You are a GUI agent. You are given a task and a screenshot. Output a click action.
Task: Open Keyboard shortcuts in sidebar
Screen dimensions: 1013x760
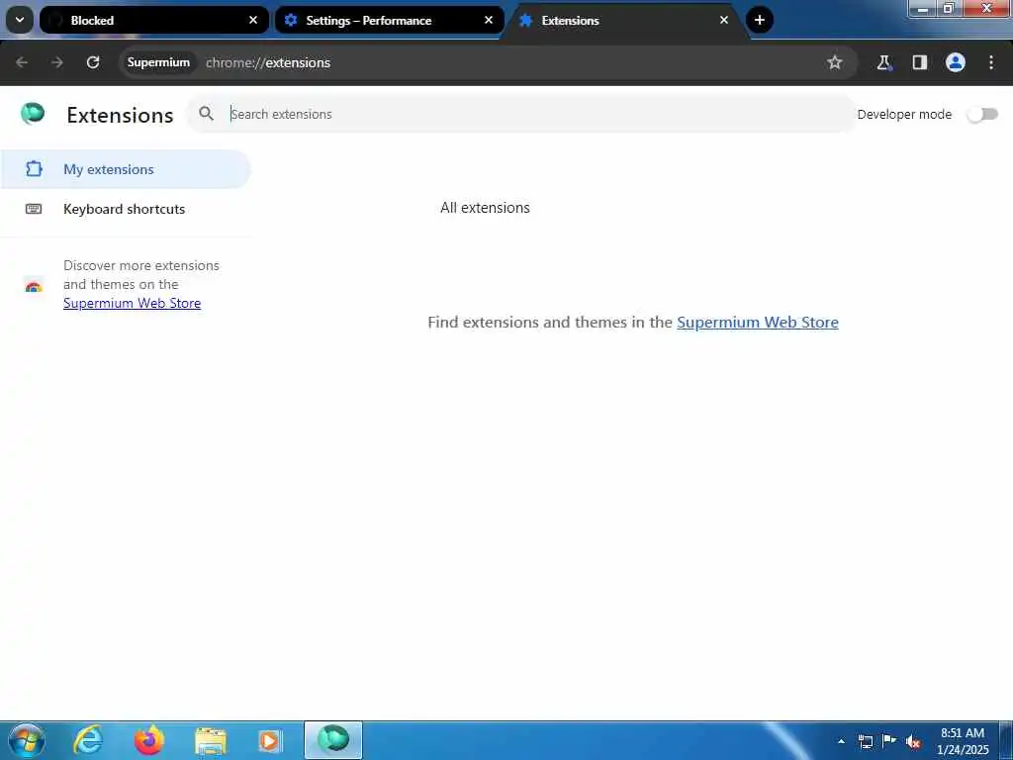[126, 209]
